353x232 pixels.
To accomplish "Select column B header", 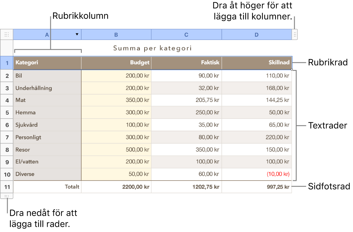I will click(116, 35).
